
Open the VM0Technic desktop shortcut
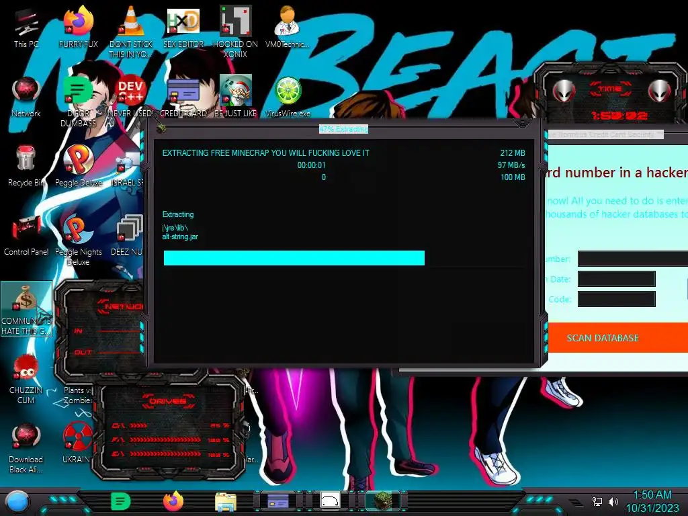pyautogui.click(x=288, y=27)
